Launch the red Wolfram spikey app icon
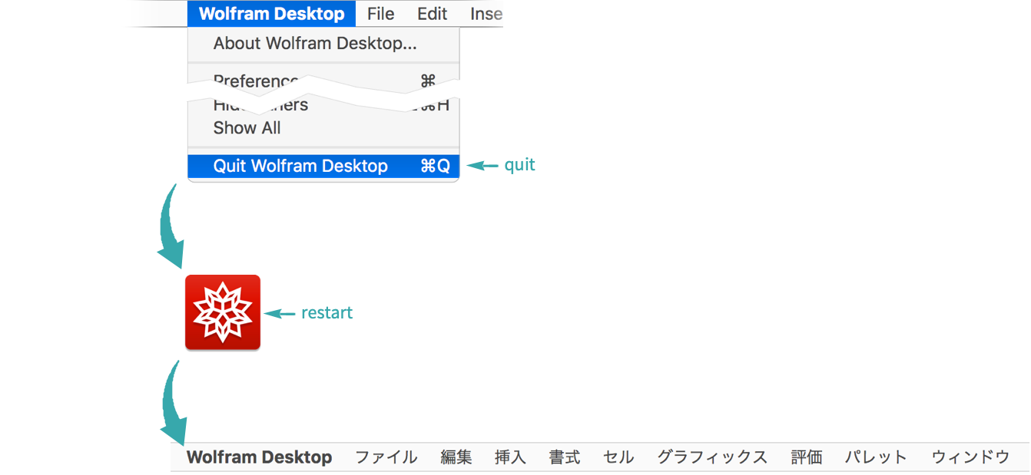Viewport: 1031px width, 475px height. click(223, 312)
